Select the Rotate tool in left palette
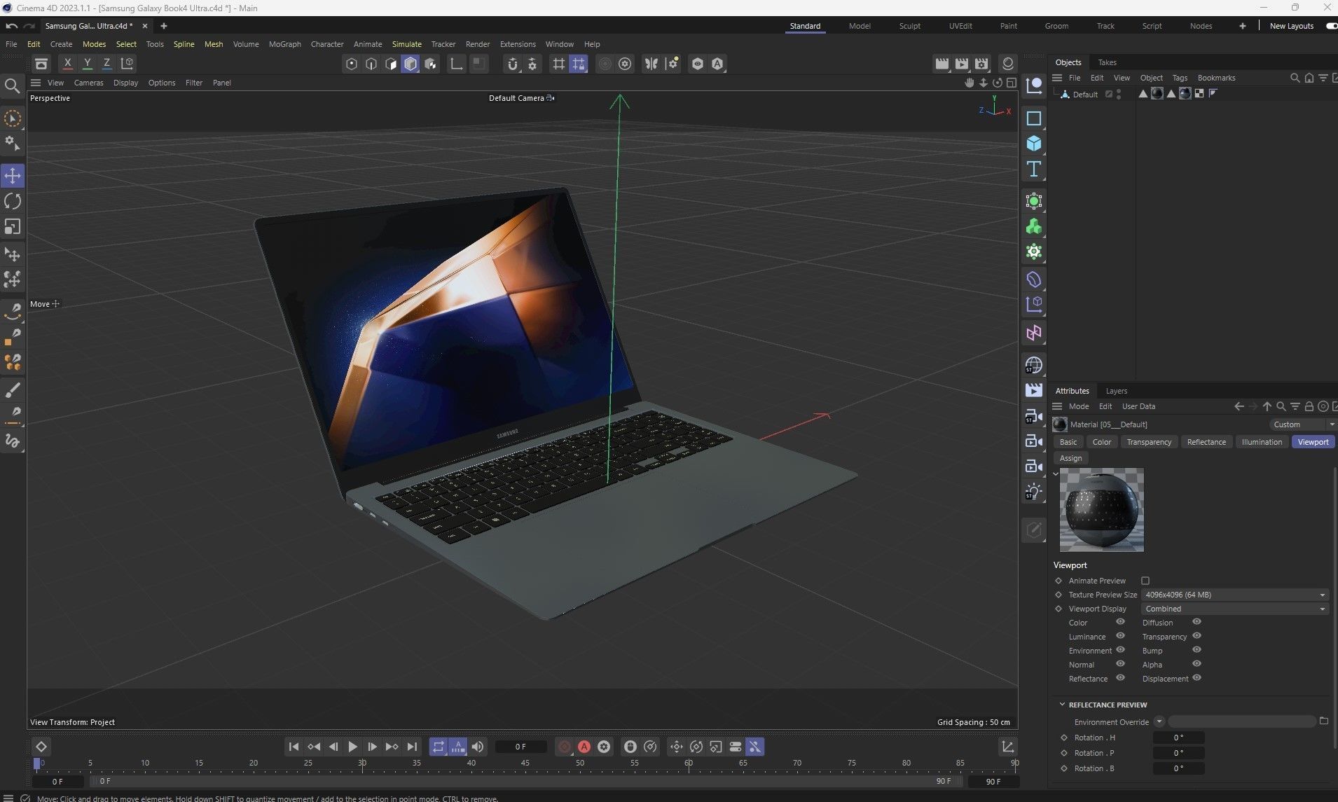Image resolution: width=1338 pixels, height=802 pixels. click(13, 202)
